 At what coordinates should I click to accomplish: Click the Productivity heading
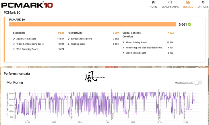75,33
